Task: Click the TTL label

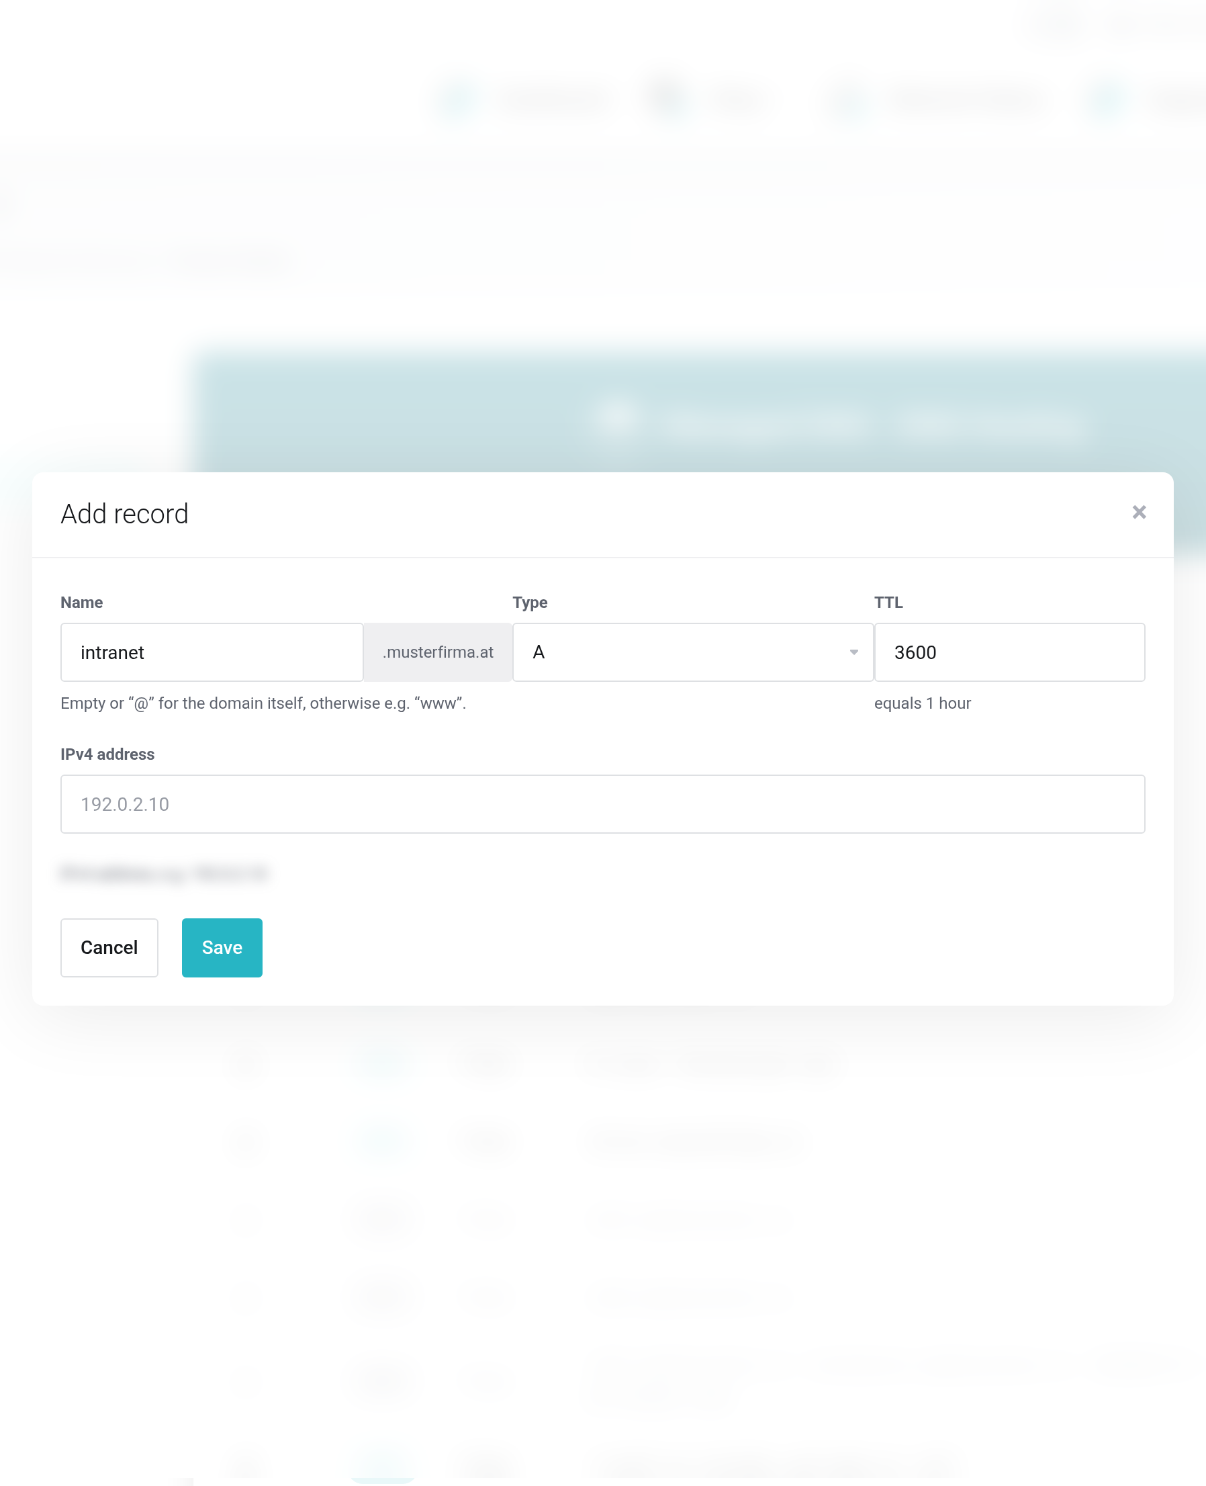Action: [x=888, y=603]
